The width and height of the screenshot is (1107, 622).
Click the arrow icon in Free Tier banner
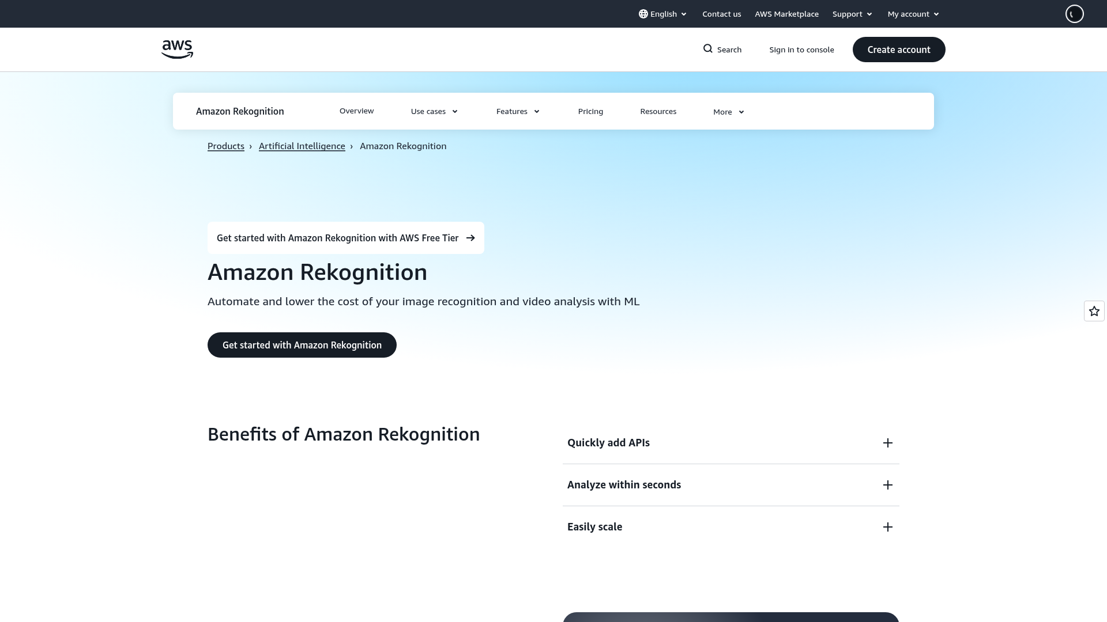(470, 237)
